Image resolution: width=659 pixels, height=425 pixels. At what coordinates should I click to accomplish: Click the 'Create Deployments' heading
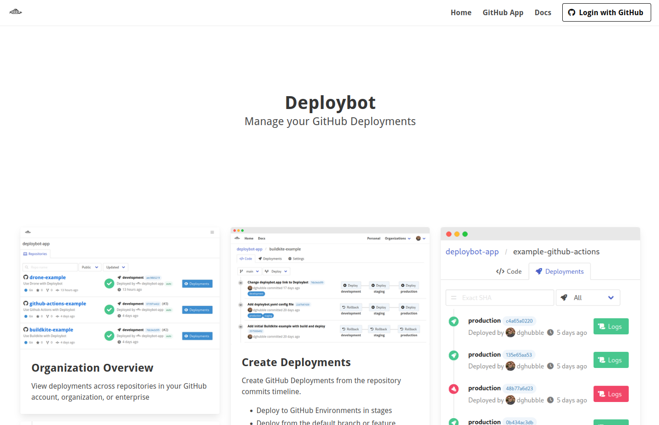[296, 362]
